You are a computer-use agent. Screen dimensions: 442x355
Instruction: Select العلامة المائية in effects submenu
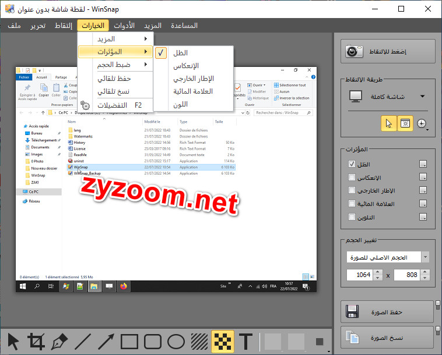[x=194, y=91]
